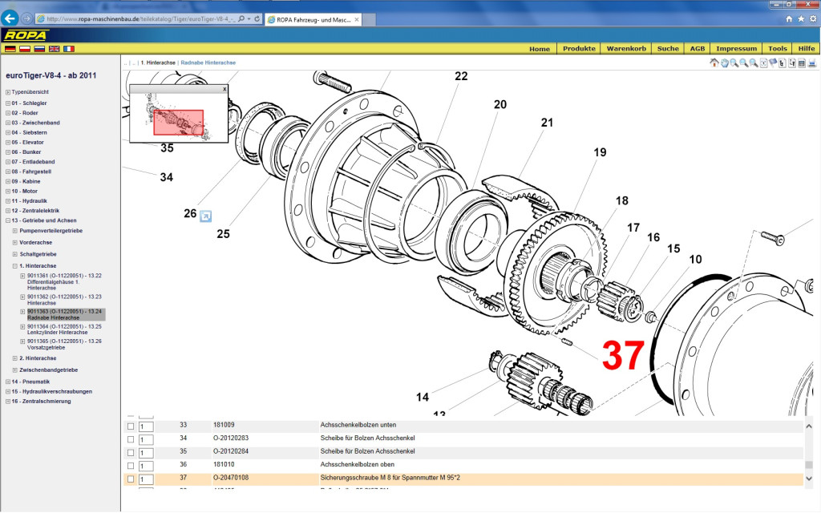This screenshot has width=821, height=513.
Task: Tick the checkbox for position 35
Action: point(131,452)
